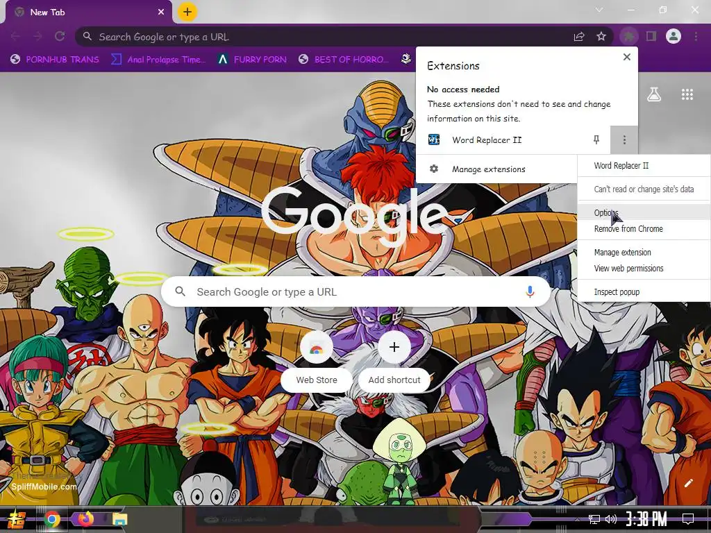Select Options in the context menu
Viewport: 711px width, 533px height.
click(x=644, y=212)
